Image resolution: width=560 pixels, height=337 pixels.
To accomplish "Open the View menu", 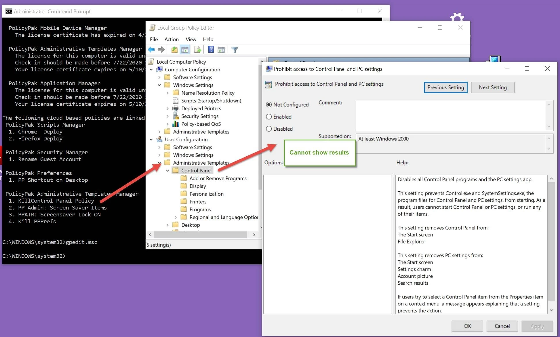I will pyautogui.click(x=191, y=39).
